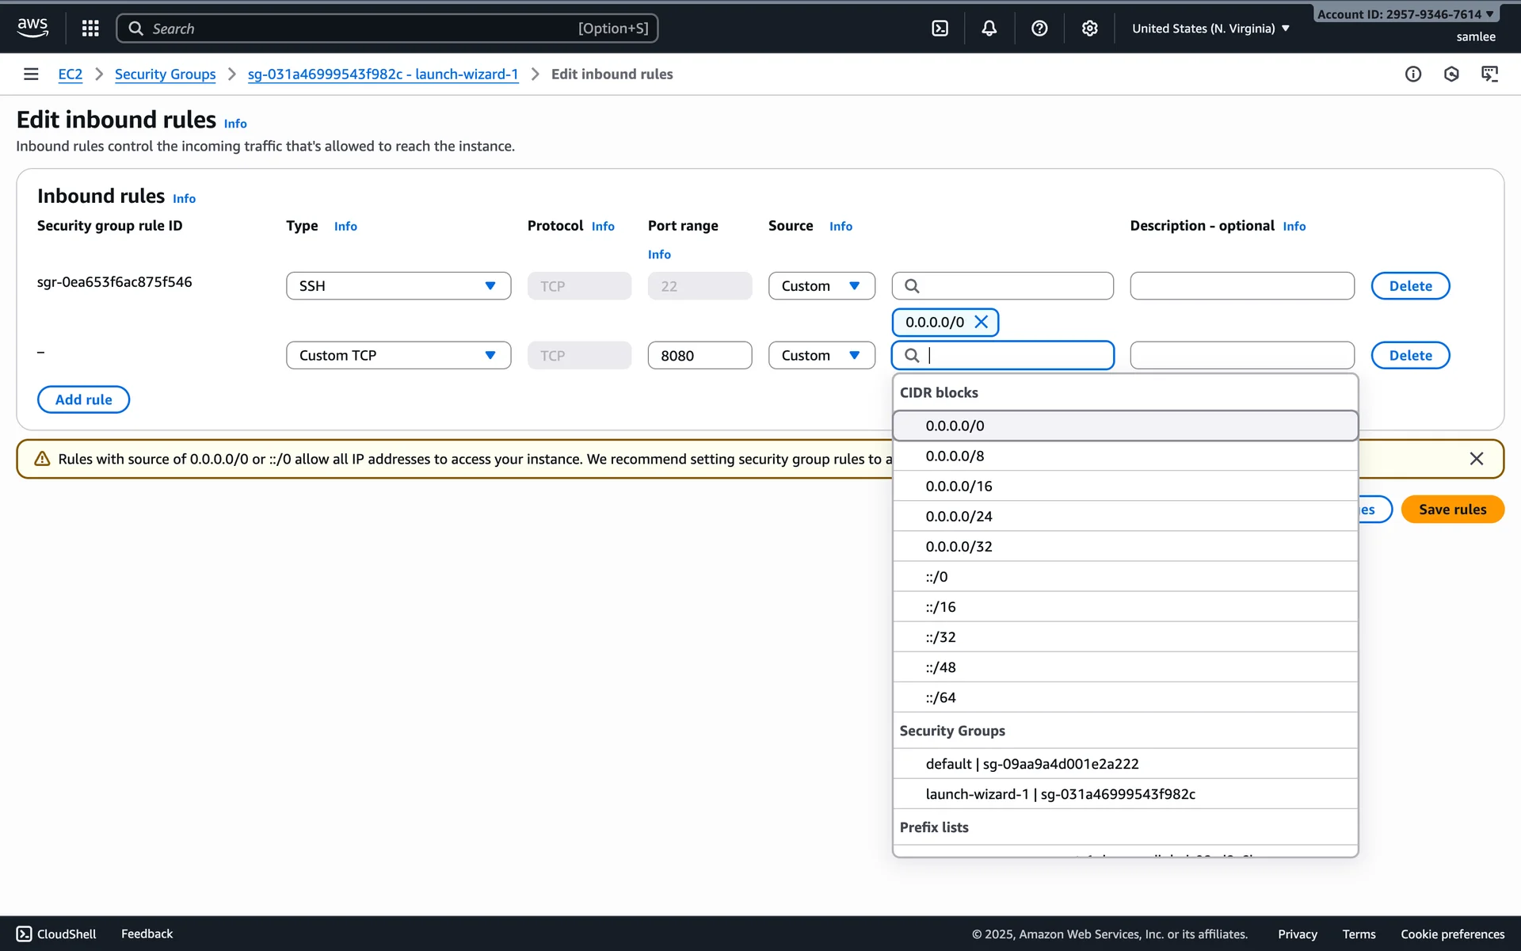Viewport: 1521px width, 951px height.
Task: Click the Save rules button
Action: tap(1451, 510)
